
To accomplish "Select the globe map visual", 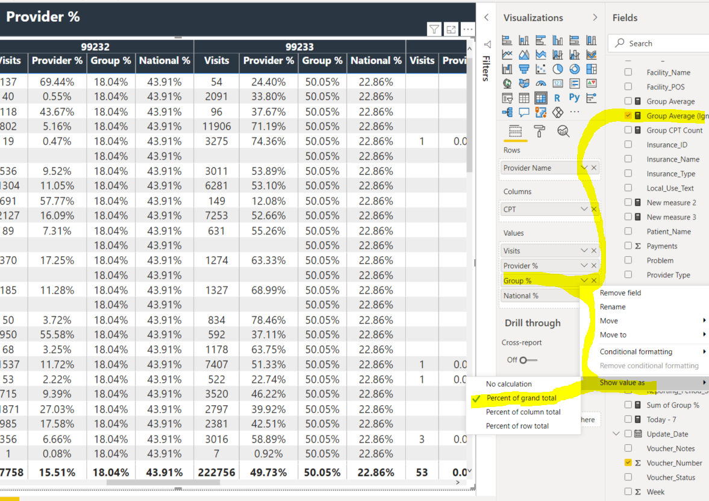I will tap(507, 84).
